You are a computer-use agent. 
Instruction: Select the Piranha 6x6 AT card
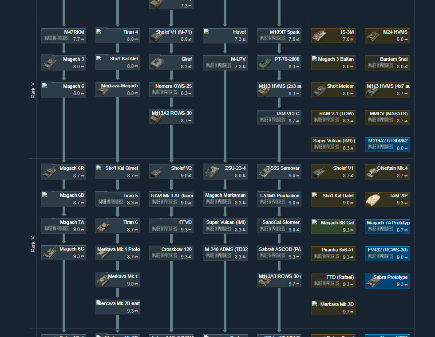pos(333,253)
